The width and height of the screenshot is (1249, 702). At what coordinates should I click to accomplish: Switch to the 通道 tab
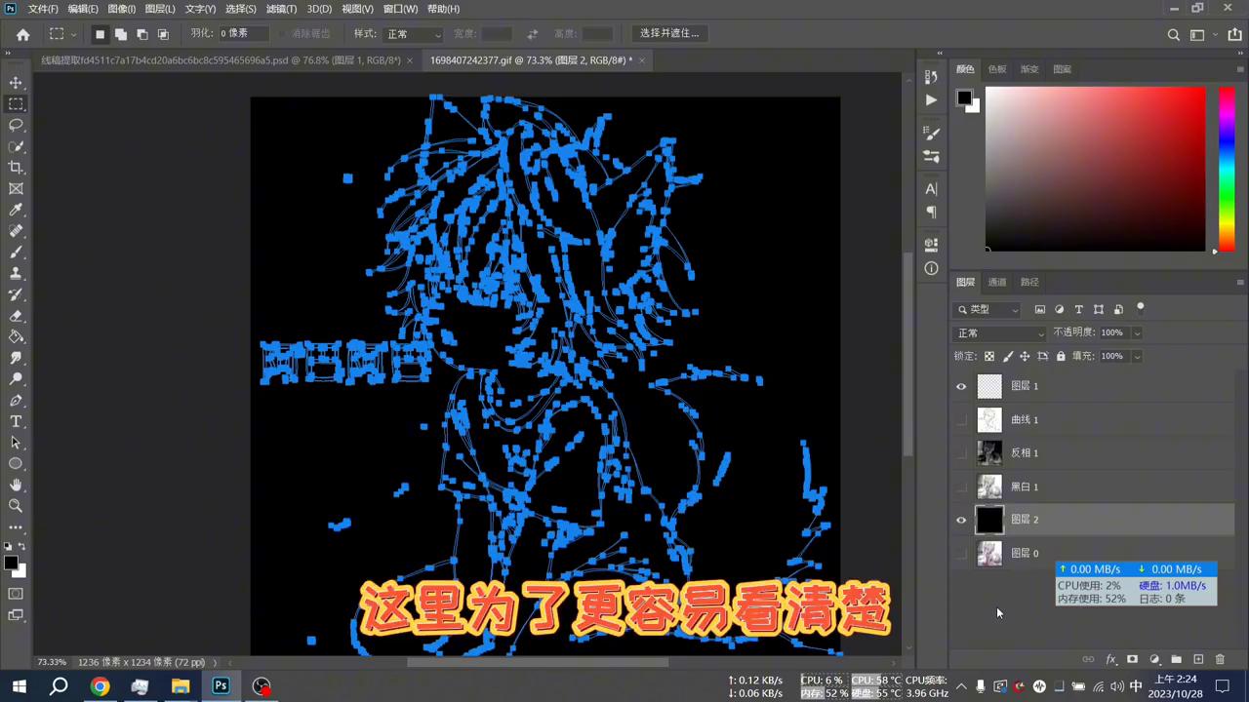click(996, 282)
